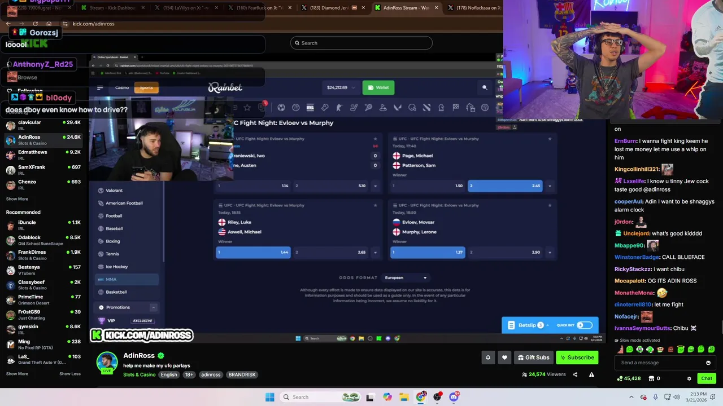The width and height of the screenshot is (723, 406).
Task: Open Chrome from the Windows taskbar
Action: pos(421,397)
